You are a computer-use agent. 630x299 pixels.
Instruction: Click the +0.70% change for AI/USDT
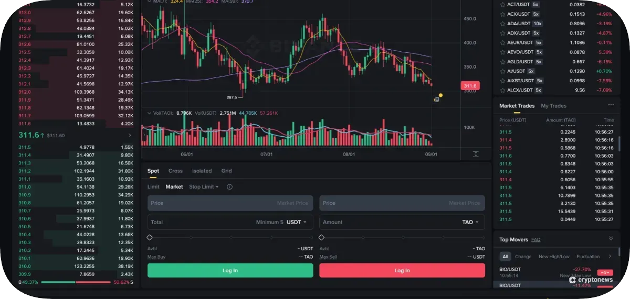click(605, 71)
